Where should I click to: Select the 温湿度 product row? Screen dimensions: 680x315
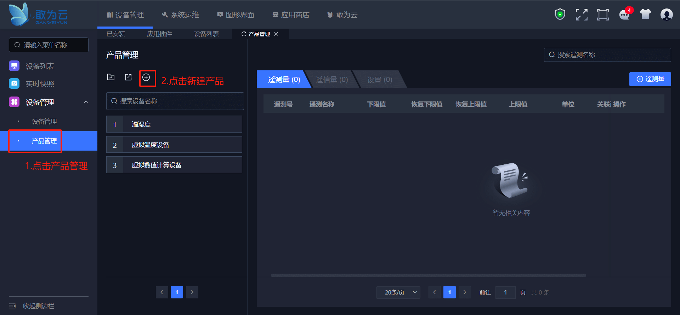tap(174, 124)
